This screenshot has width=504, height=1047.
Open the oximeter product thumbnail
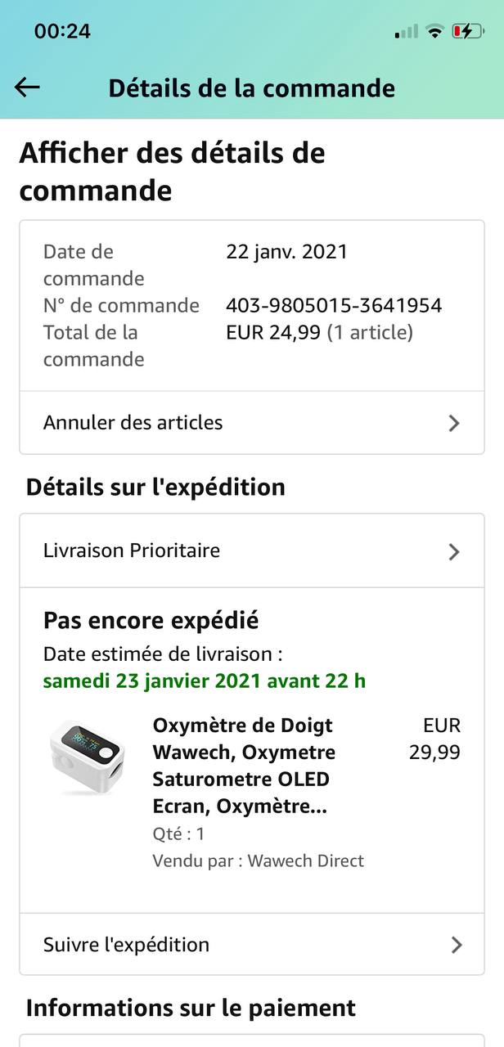(x=88, y=757)
